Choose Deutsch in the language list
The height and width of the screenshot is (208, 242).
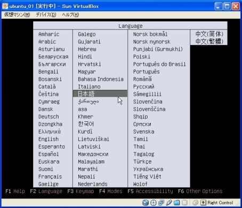point(49,117)
